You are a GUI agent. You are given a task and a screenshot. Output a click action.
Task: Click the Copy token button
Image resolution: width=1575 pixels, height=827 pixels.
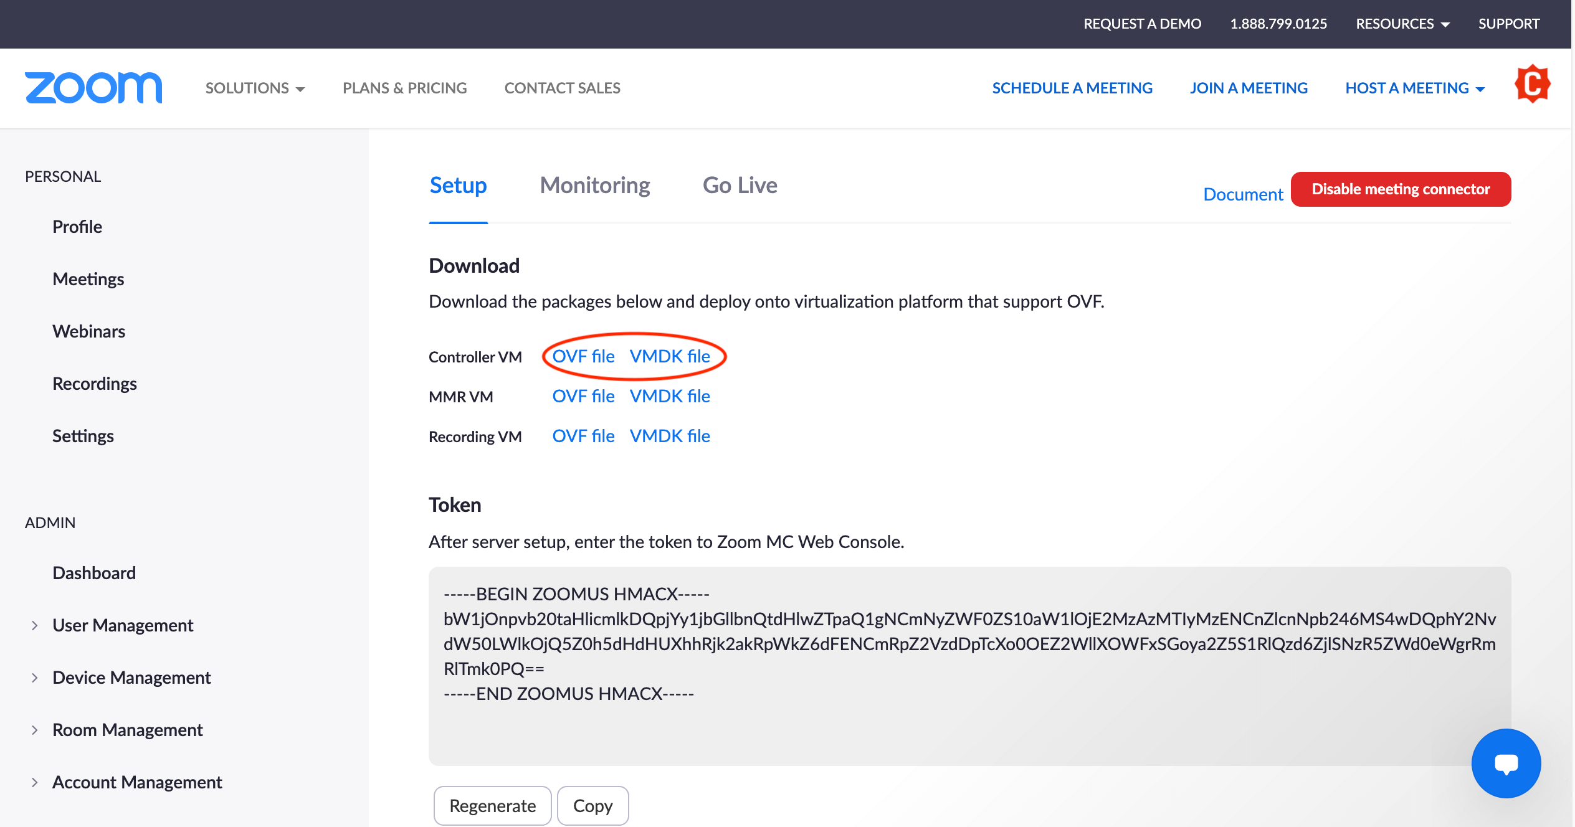pos(592,805)
